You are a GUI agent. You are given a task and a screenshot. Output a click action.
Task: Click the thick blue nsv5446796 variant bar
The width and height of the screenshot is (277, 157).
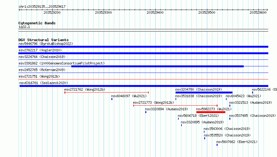point(143,47)
